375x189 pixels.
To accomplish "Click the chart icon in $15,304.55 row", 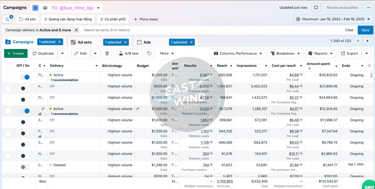I will coord(40,114).
